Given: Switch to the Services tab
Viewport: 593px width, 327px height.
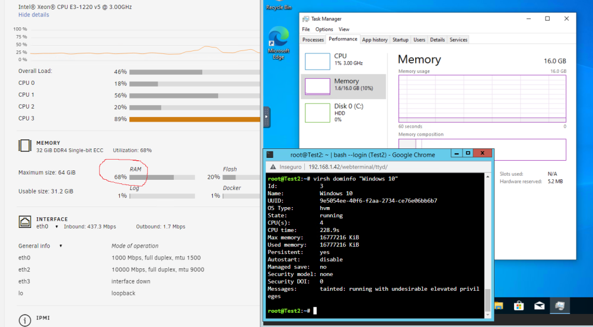Looking at the screenshot, I should pos(458,40).
